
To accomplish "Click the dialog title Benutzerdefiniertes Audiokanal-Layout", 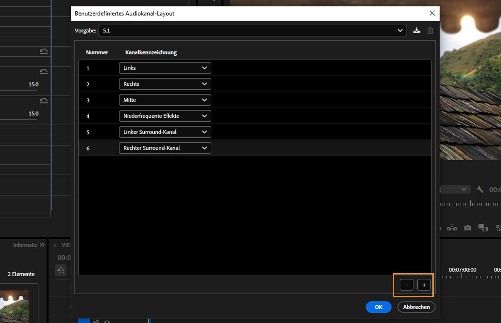I will click(x=125, y=13).
